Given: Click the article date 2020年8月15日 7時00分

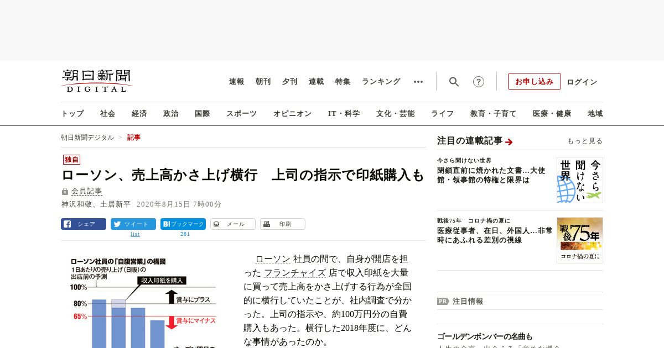Looking at the screenshot, I should tap(179, 204).
